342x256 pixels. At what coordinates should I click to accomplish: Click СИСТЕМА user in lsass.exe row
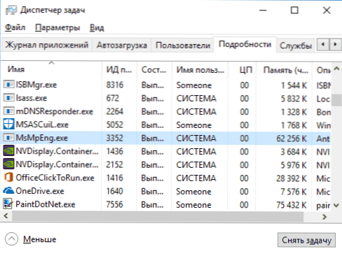[196, 99]
